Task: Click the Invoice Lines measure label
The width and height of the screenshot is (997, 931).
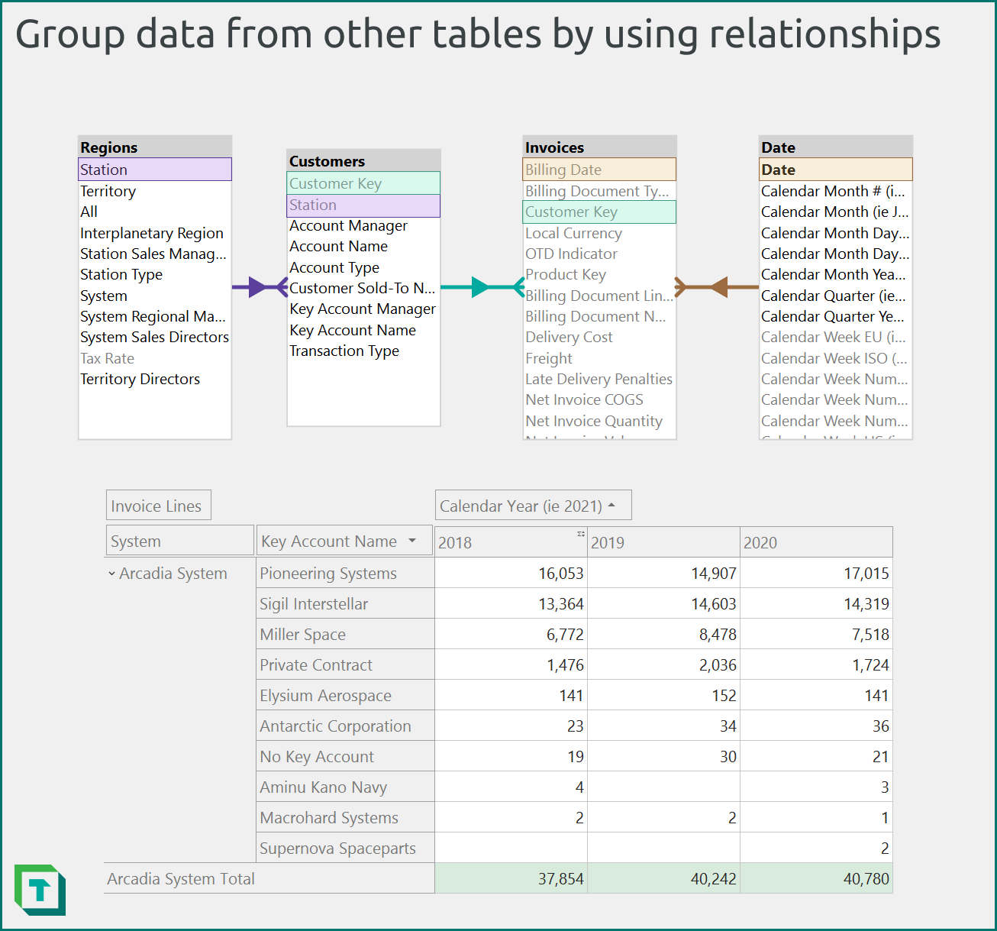Action: coord(158,505)
